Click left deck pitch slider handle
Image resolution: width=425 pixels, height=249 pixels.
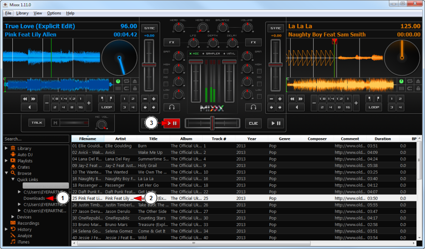click(149, 65)
